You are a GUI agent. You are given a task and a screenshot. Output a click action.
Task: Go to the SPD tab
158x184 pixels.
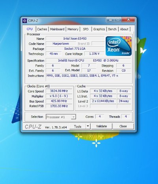[86, 29]
